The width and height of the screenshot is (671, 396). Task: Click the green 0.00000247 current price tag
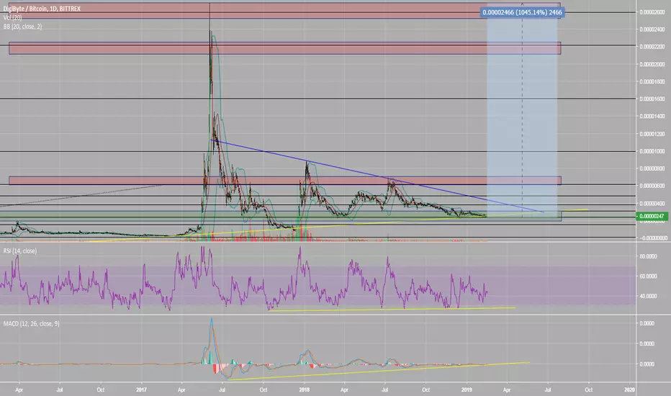652,216
